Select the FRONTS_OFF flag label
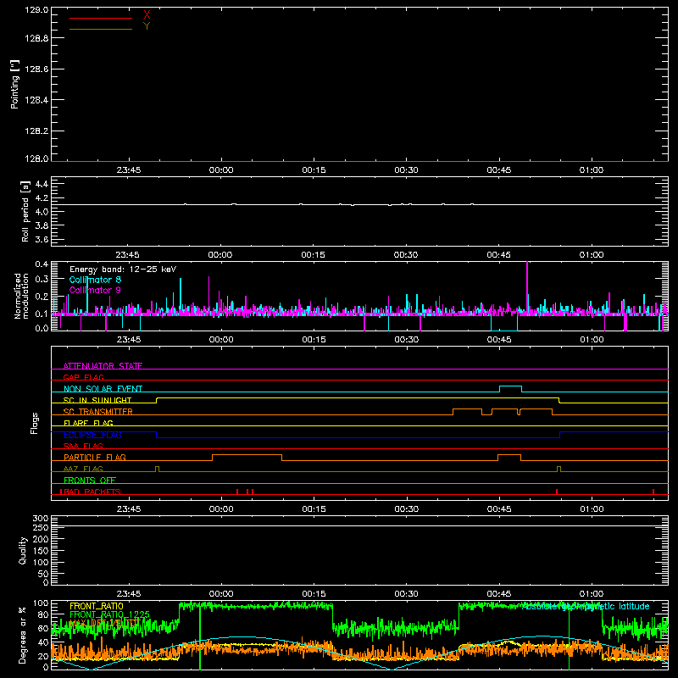The height and width of the screenshot is (678, 678). pyautogui.click(x=90, y=480)
